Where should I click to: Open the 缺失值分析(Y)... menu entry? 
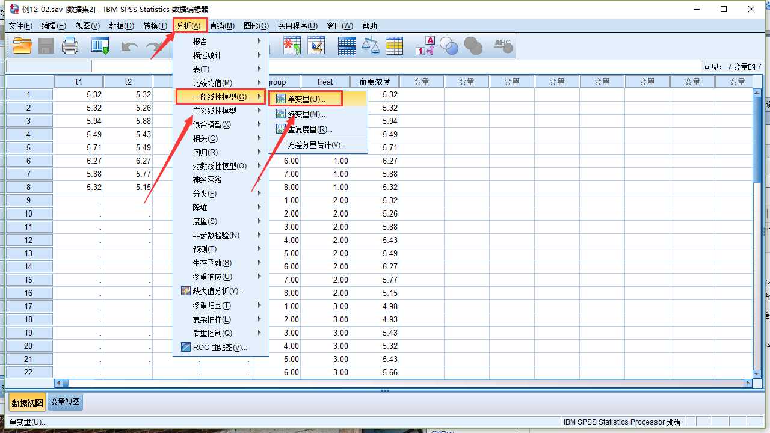pos(221,291)
